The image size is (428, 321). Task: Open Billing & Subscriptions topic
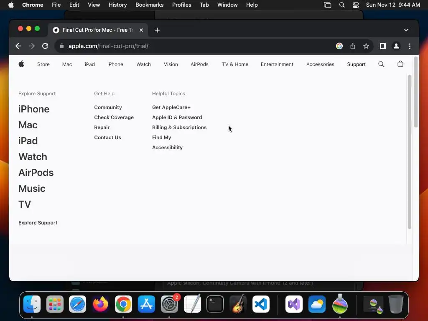click(179, 127)
